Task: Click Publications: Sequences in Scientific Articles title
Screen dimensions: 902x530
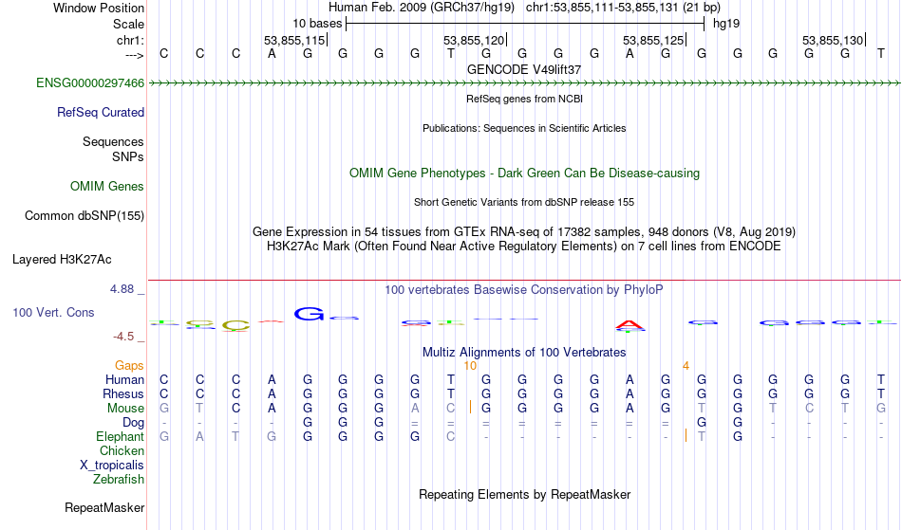Action: pos(524,128)
